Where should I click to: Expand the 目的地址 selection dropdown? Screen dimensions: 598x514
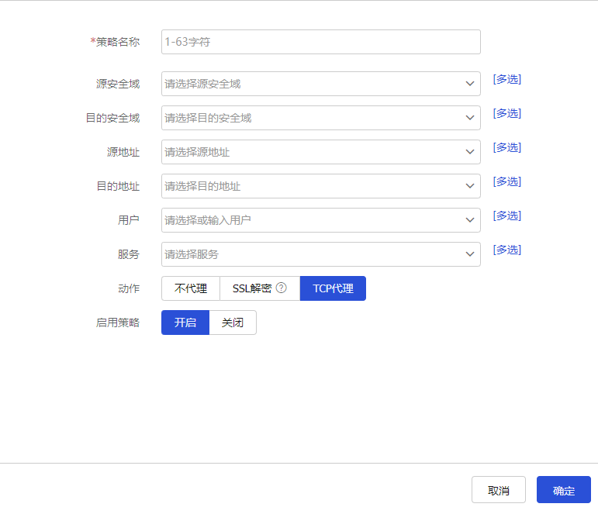coord(320,186)
